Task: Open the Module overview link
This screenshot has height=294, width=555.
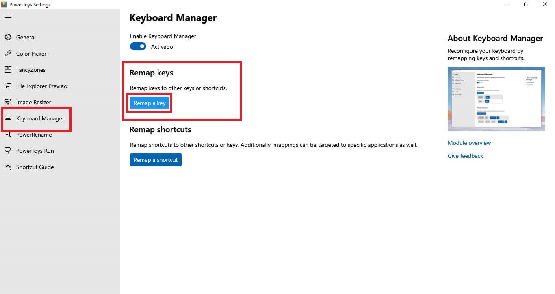Action: click(469, 143)
